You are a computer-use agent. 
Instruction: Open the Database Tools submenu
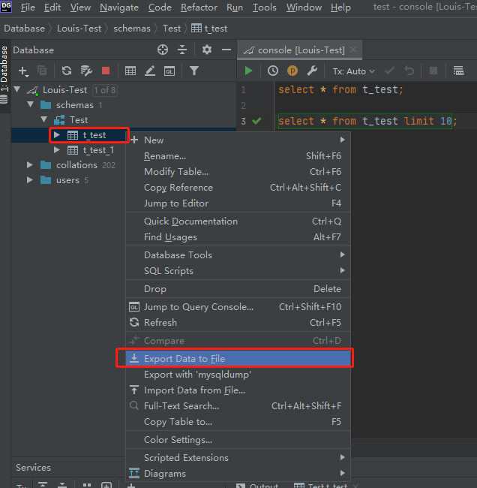pos(238,255)
